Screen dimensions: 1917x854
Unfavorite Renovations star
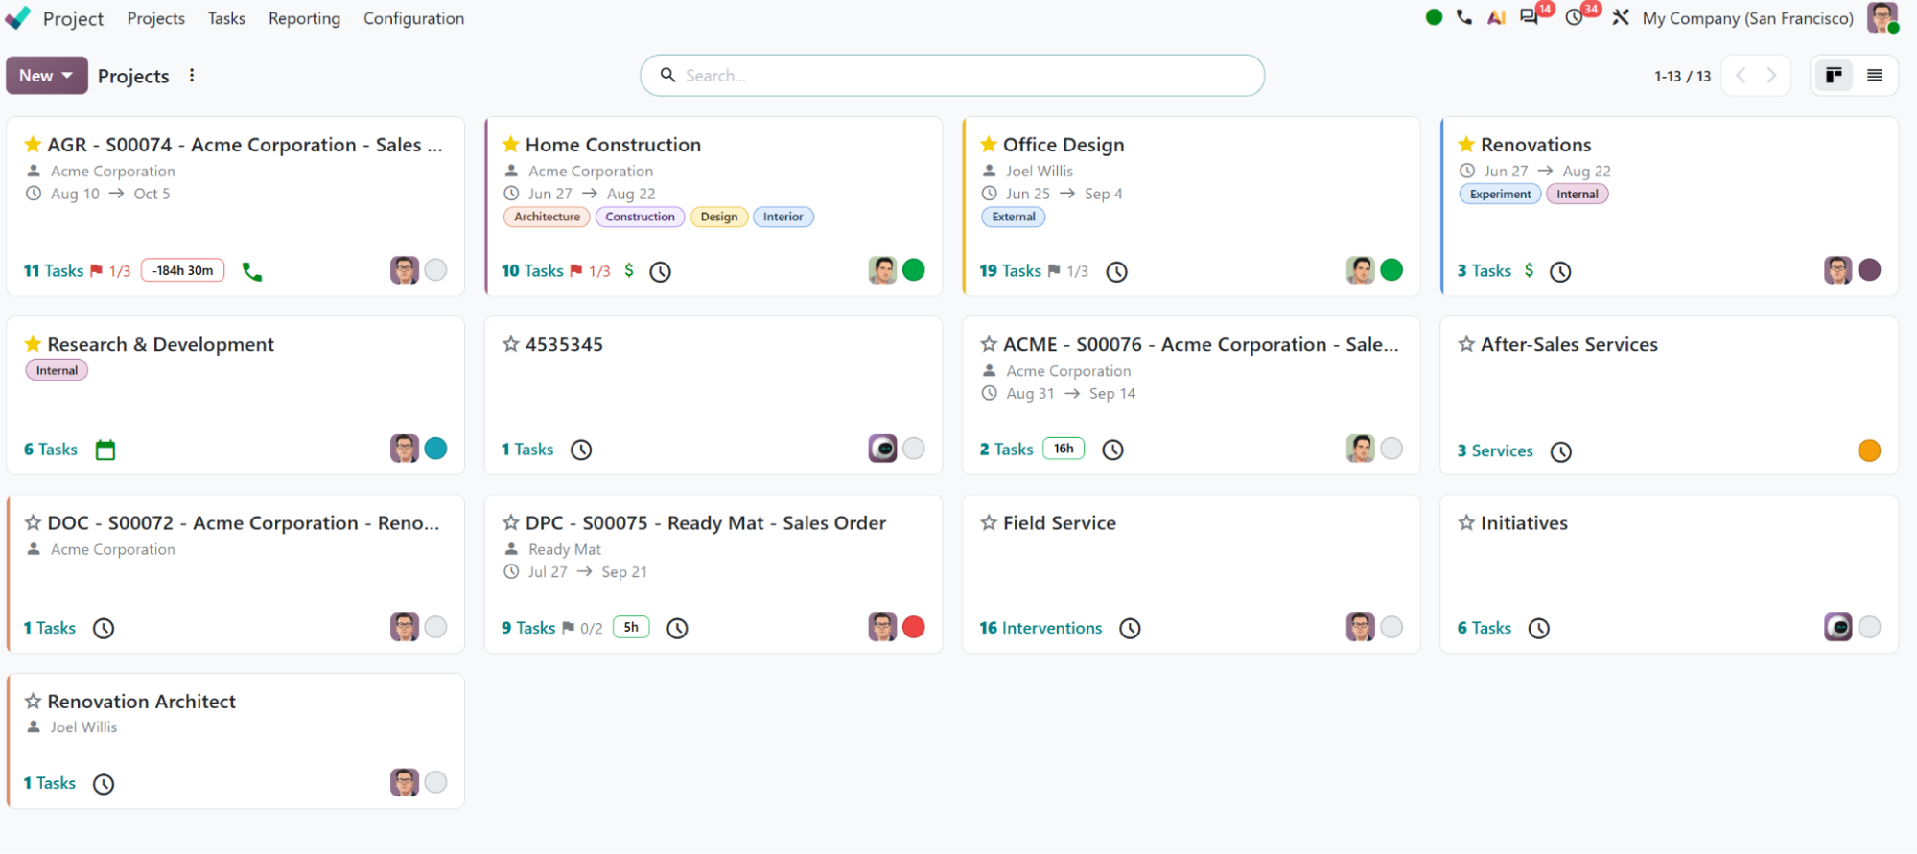point(1466,145)
